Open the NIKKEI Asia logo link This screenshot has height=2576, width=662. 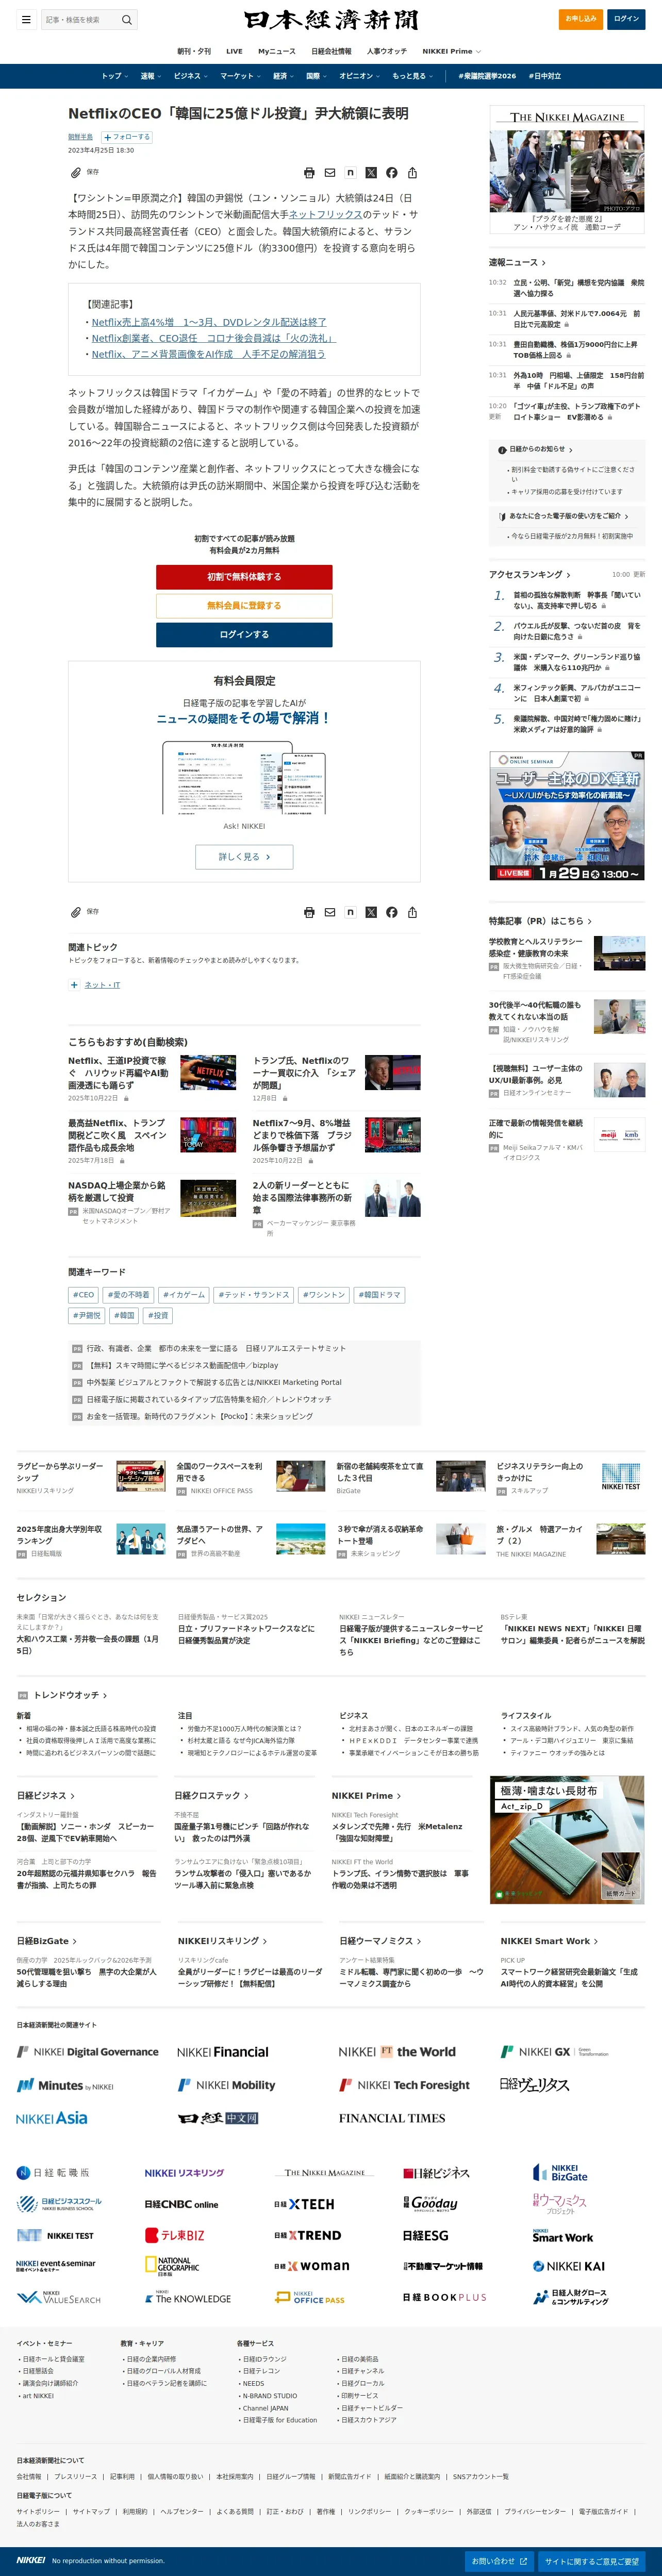click(x=52, y=2118)
